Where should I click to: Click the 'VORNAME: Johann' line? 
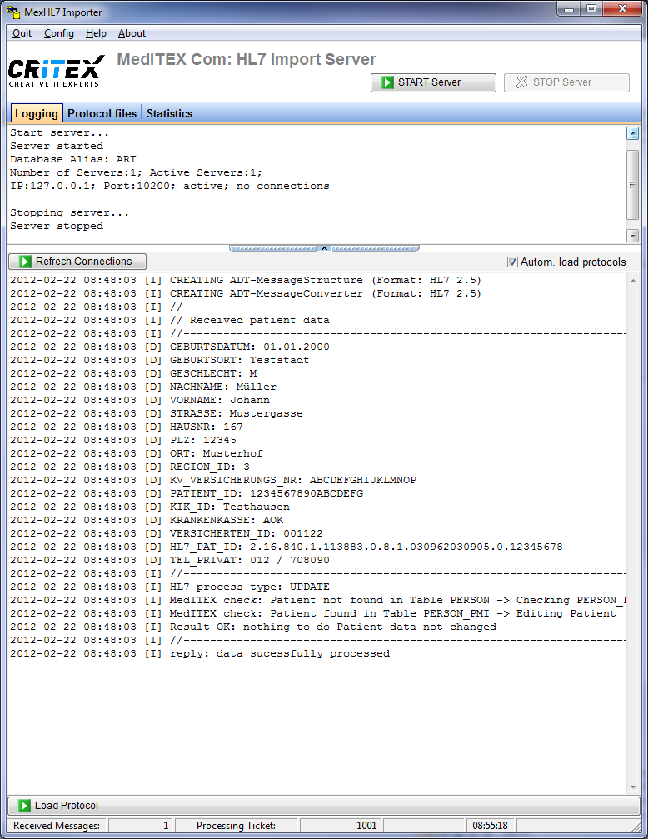click(x=140, y=400)
